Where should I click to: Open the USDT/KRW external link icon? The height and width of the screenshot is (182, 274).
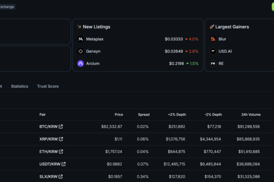coord(63,164)
